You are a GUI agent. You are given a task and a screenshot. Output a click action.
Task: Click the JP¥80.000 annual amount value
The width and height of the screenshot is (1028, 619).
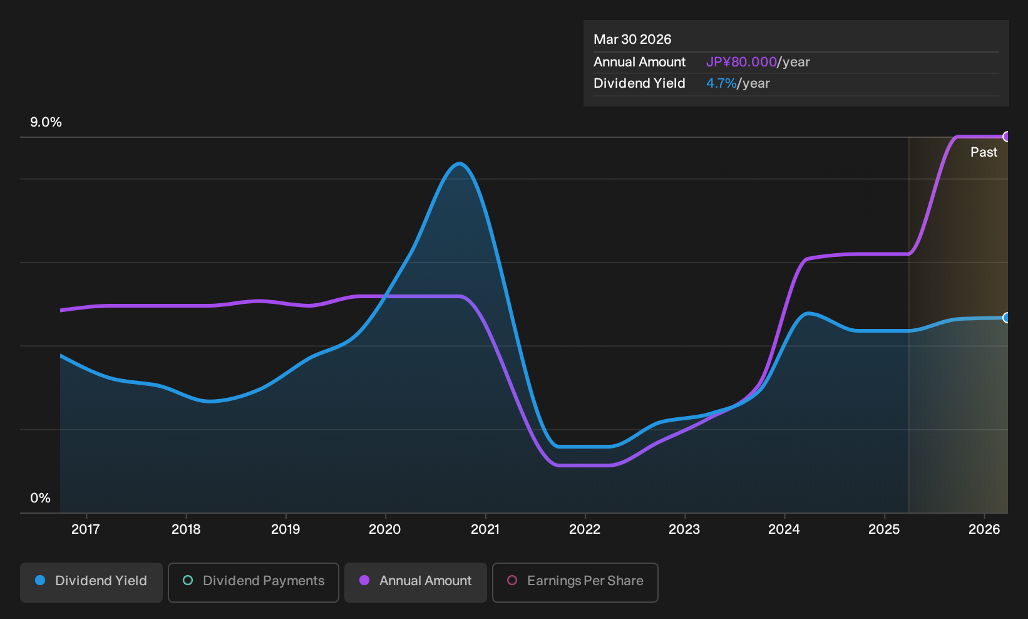pyautogui.click(x=741, y=62)
